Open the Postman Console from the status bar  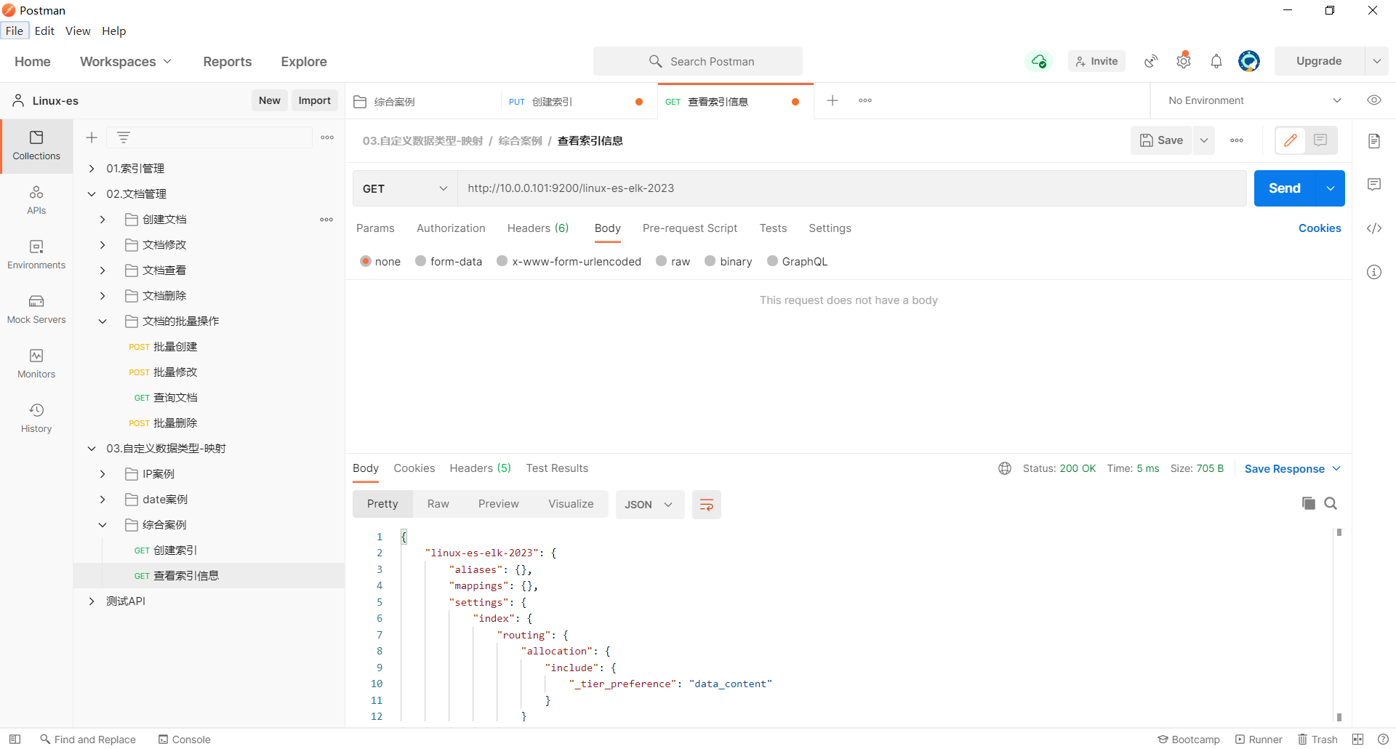(x=184, y=739)
